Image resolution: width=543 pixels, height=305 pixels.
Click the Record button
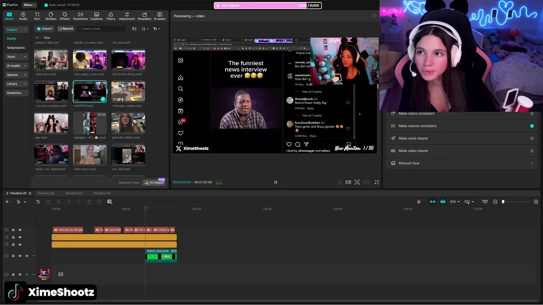65,29
